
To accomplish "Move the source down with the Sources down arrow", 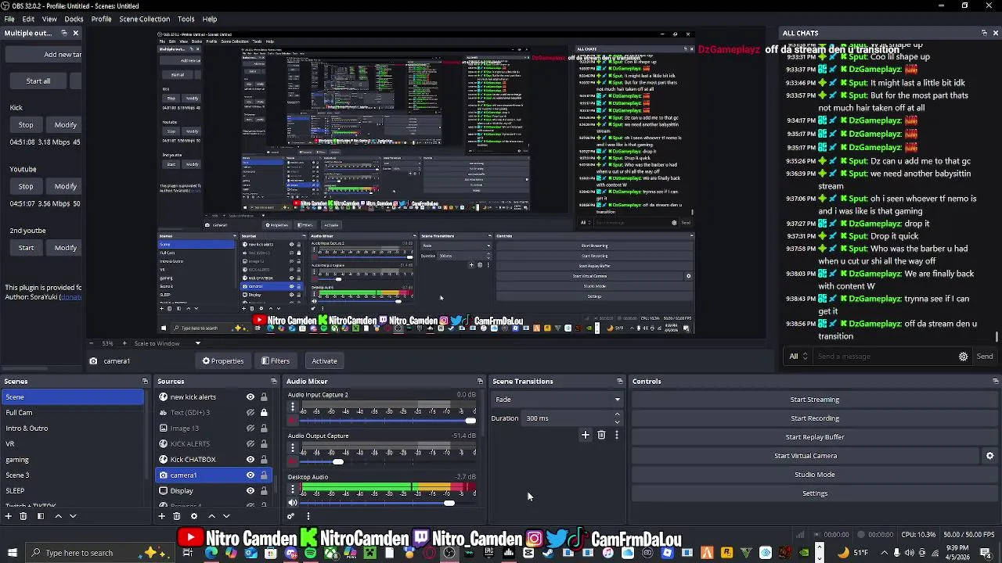I will click(x=226, y=516).
